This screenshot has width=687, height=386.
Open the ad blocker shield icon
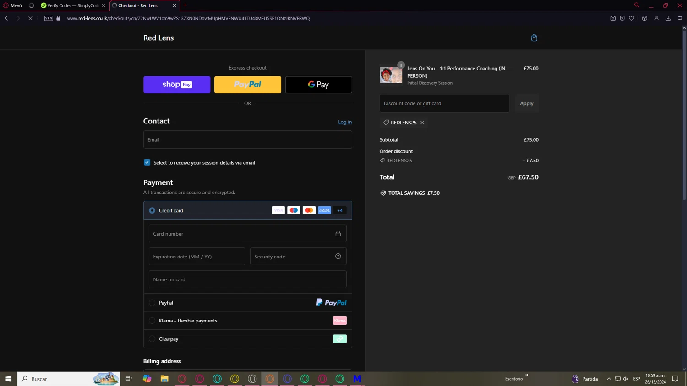pos(622,18)
